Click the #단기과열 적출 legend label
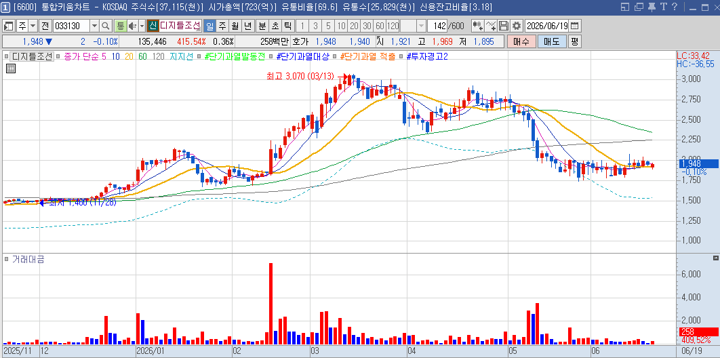Image resolution: width=720 pixels, height=358 pixels. pos(367,57)
